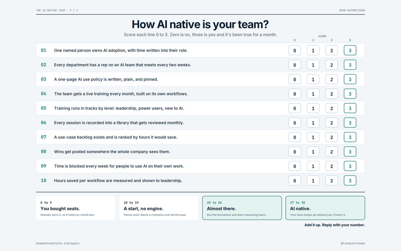Select score 1 for line 04 live training
Viewport: 401px width, 251px height.
313,94
